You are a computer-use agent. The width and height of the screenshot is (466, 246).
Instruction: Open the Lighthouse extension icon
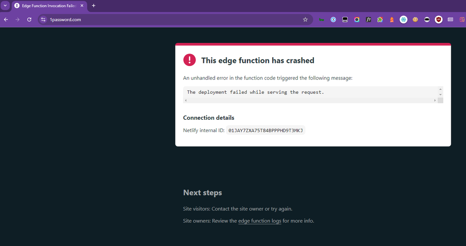click(x=392, y=19)
